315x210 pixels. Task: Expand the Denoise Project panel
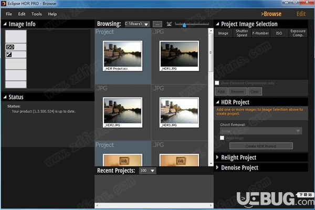(217, 167)
